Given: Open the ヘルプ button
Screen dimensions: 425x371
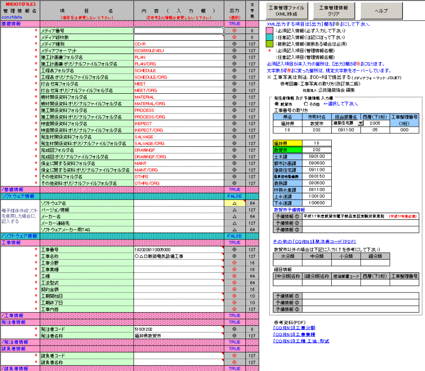Looking at the screenshot, I should pos(381,11).
